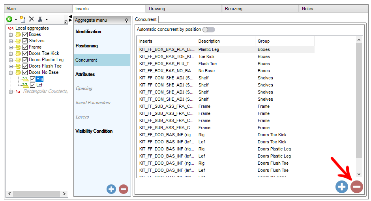Uncheck the Doors Plastic Leg checkbox

coord(25,60)
